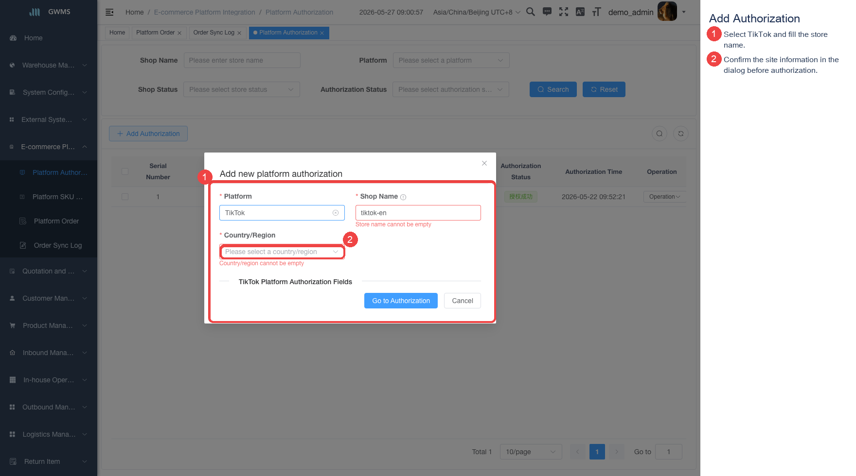Tick the checkbox for serial number 1 row
Screen dimensions: 856x476
[x=125, y=197]
